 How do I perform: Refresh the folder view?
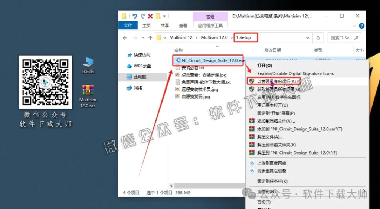pyautogui.click(x=318, y=38)
